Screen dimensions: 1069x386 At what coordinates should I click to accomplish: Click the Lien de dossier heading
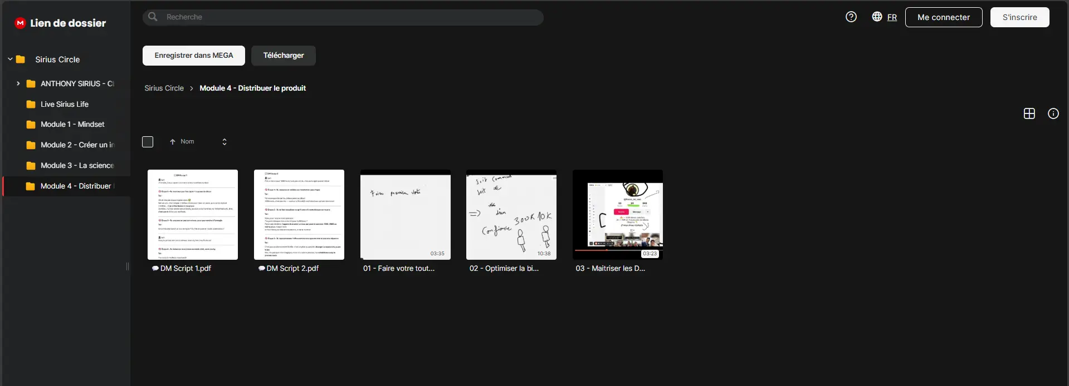(x=68, y=23)
